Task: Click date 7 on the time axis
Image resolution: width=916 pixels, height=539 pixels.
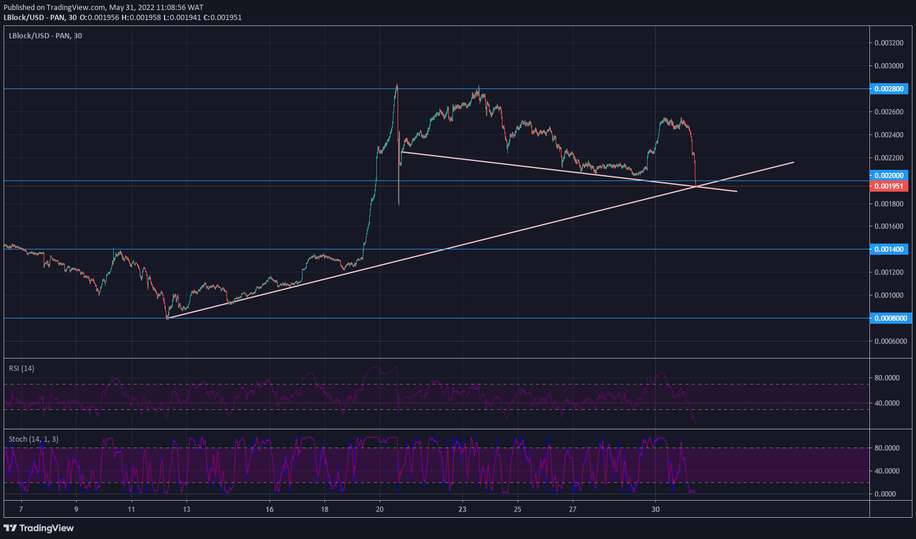Action: pos(21,510)
